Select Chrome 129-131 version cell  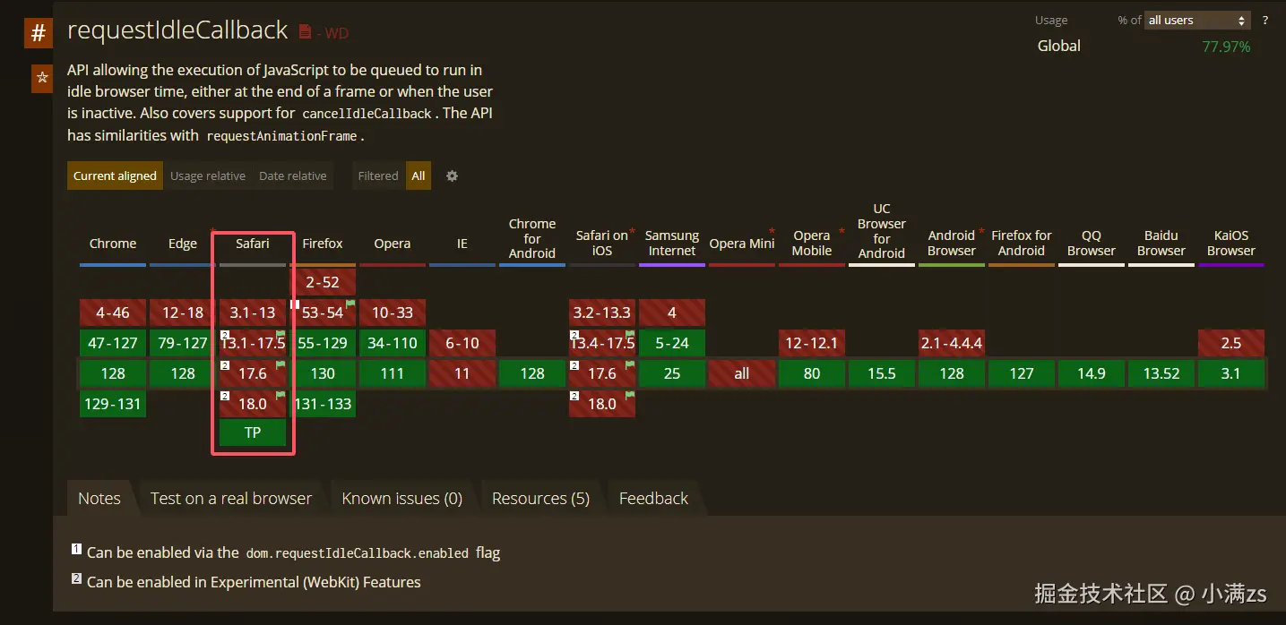113,404
